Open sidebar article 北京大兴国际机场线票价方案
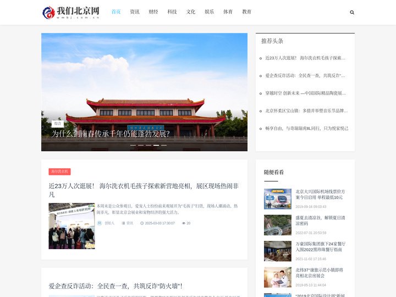The width and height of the screenshot is (396, 297). click(320, 195)
